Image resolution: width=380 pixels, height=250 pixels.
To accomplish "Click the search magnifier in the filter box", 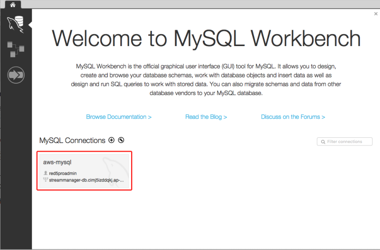I will coord(323,142).
